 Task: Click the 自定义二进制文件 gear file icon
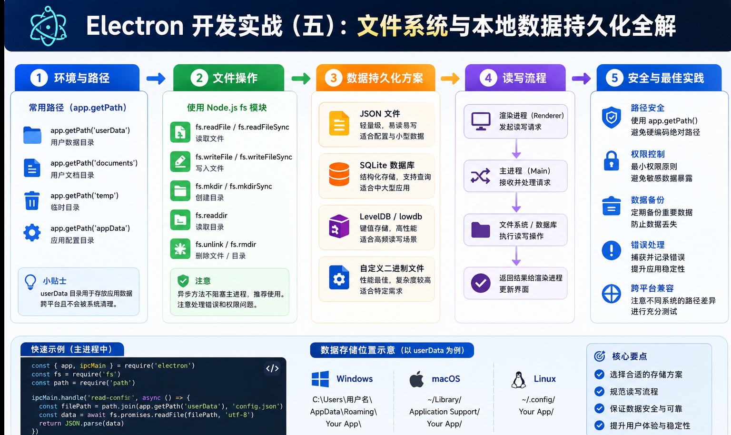tap(339, 277)
